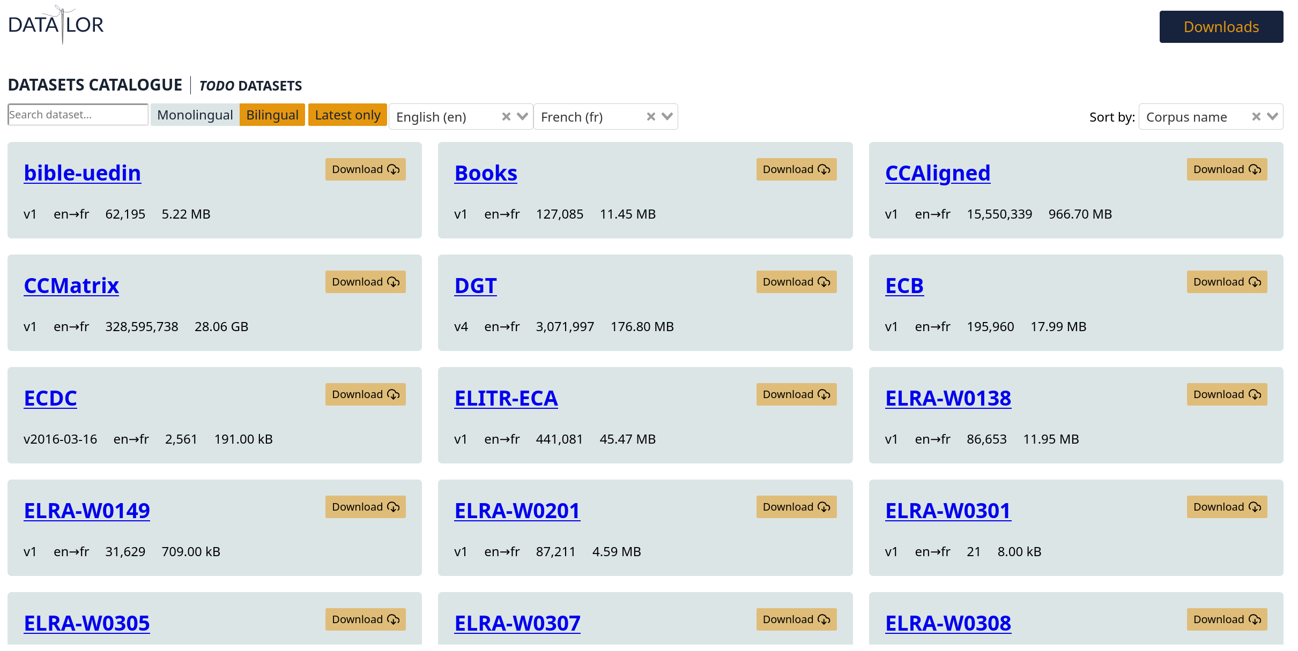Open the CCMatrix dataset link
1298x651 pixels.
coord(71,286)
